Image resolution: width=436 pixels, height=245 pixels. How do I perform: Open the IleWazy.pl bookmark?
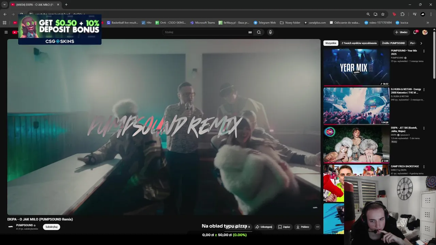coord(234,23)
